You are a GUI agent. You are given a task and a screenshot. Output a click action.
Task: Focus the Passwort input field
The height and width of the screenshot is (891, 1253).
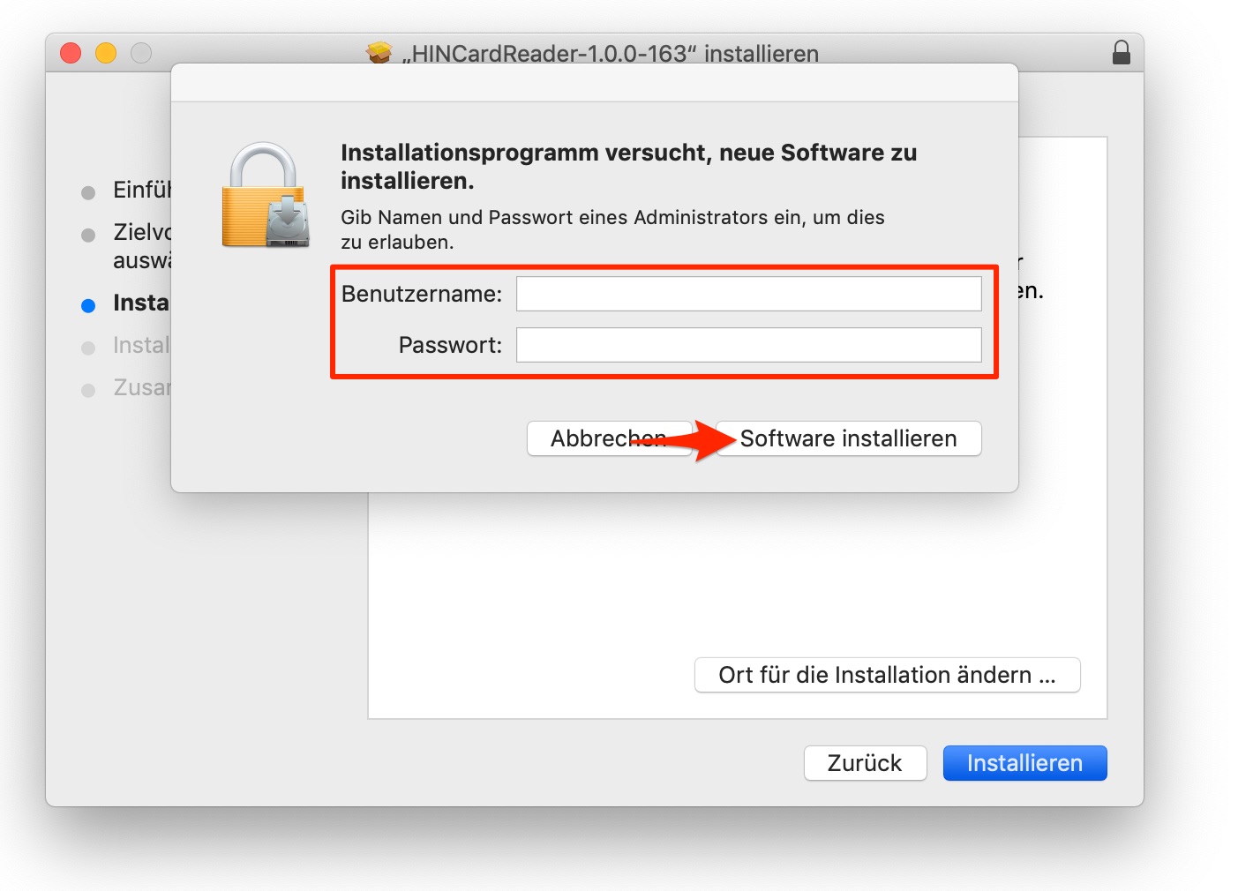pyautogui.click(x=748, y=345)
